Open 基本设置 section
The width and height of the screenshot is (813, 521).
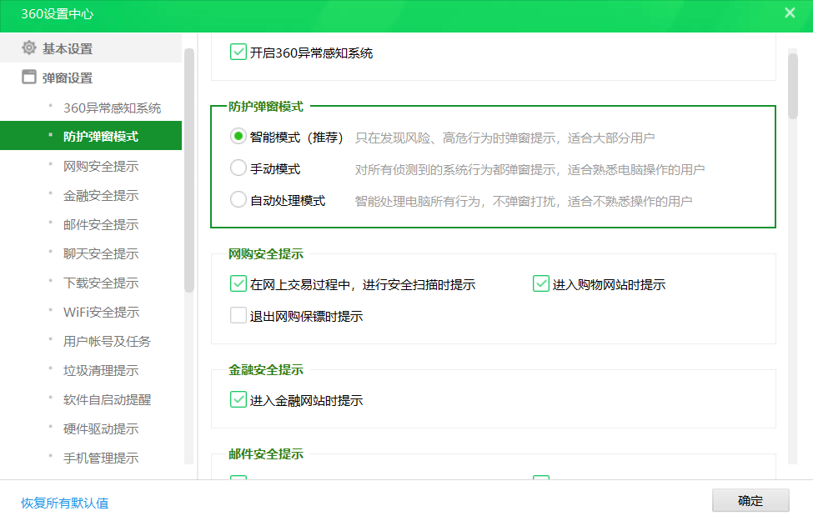coord(91,48)
